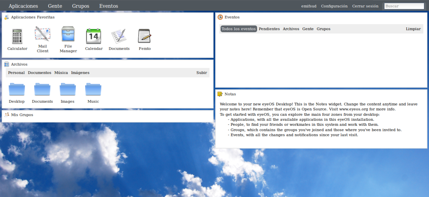
Task: Open the File Manager cabinet icon
Action: click(68, 34)
